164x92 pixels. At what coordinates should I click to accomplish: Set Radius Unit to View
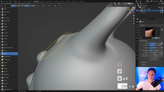[x=152, y=45]
